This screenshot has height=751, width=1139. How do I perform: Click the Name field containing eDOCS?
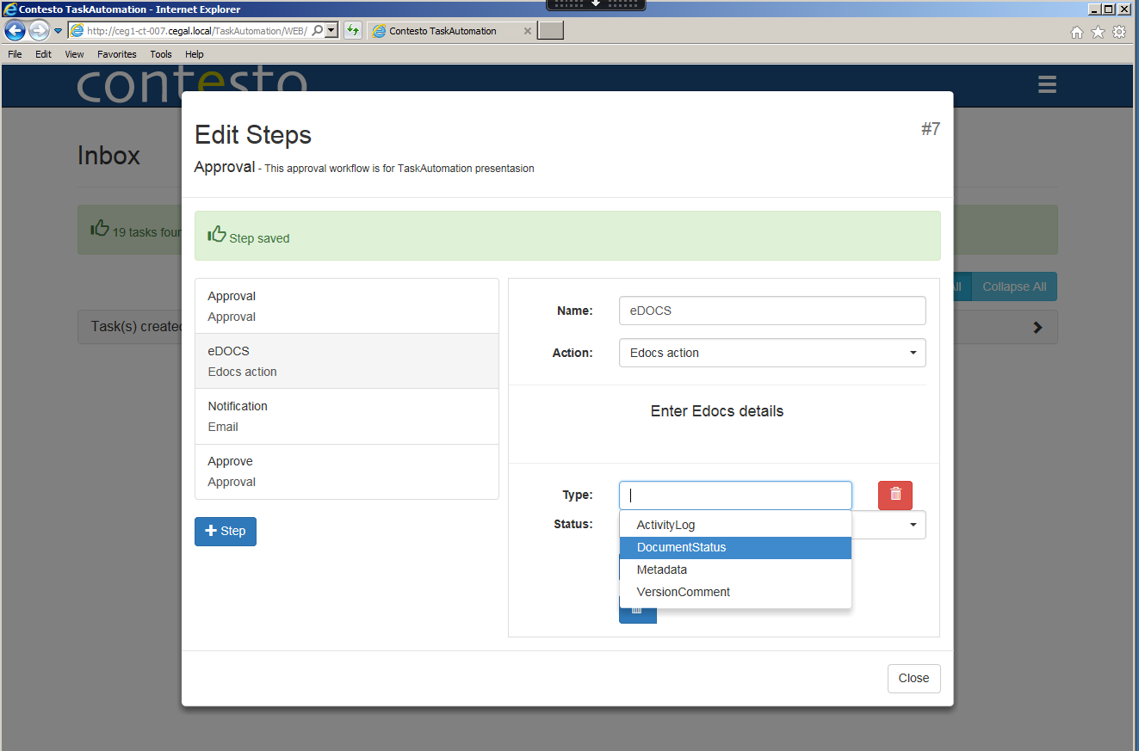pyautogui.click(x=772, y=311)
